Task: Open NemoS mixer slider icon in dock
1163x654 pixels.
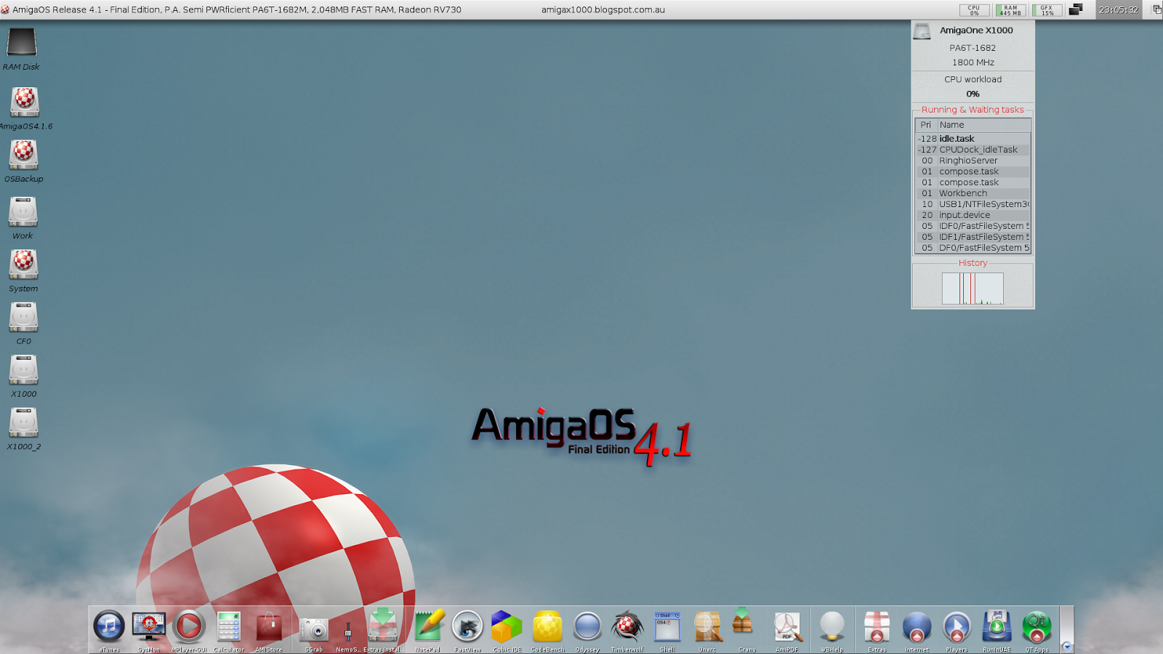Action: pos(348,631)
